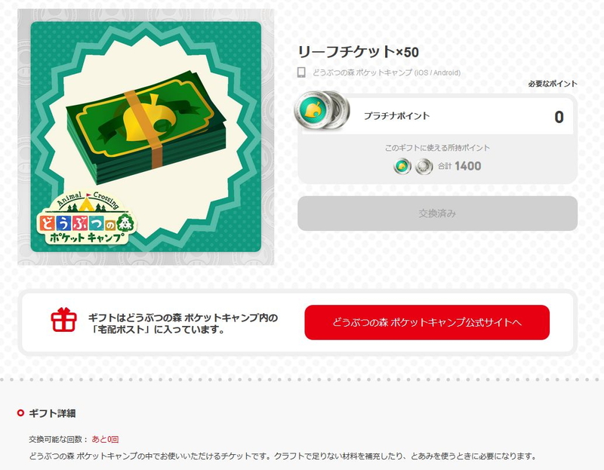Screen dimensions: 604x470
Task: Click the 宅配ポスト gift delivery notice text
Action: point(183,324)
